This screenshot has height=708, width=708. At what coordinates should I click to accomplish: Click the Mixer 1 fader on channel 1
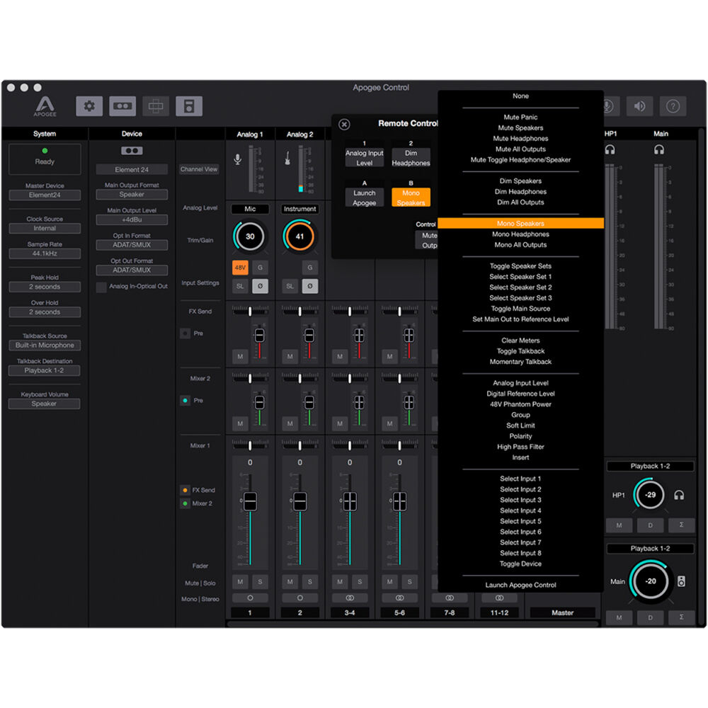pos(250,501)
